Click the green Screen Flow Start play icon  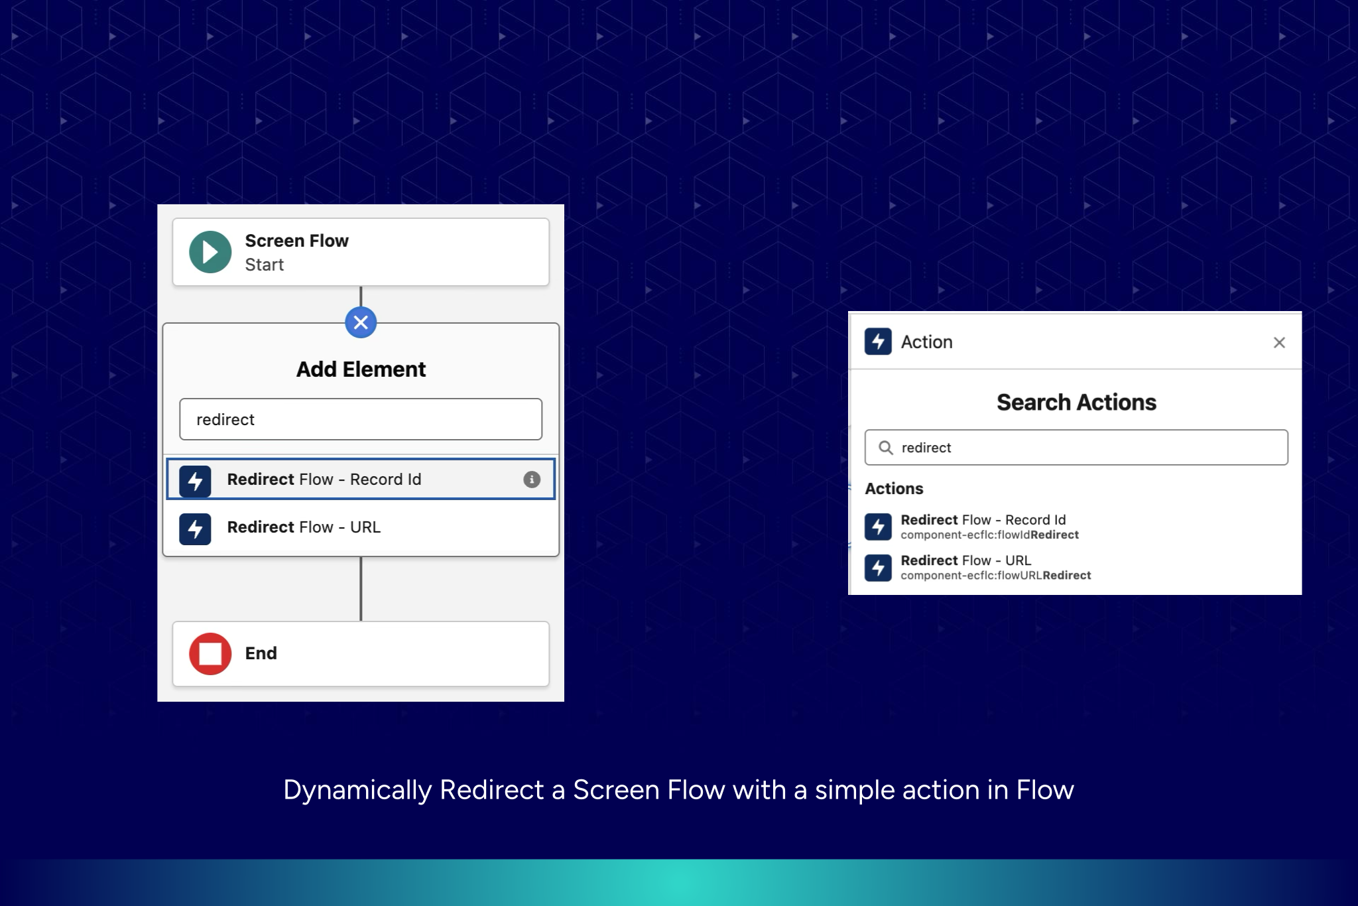point(210,252)
